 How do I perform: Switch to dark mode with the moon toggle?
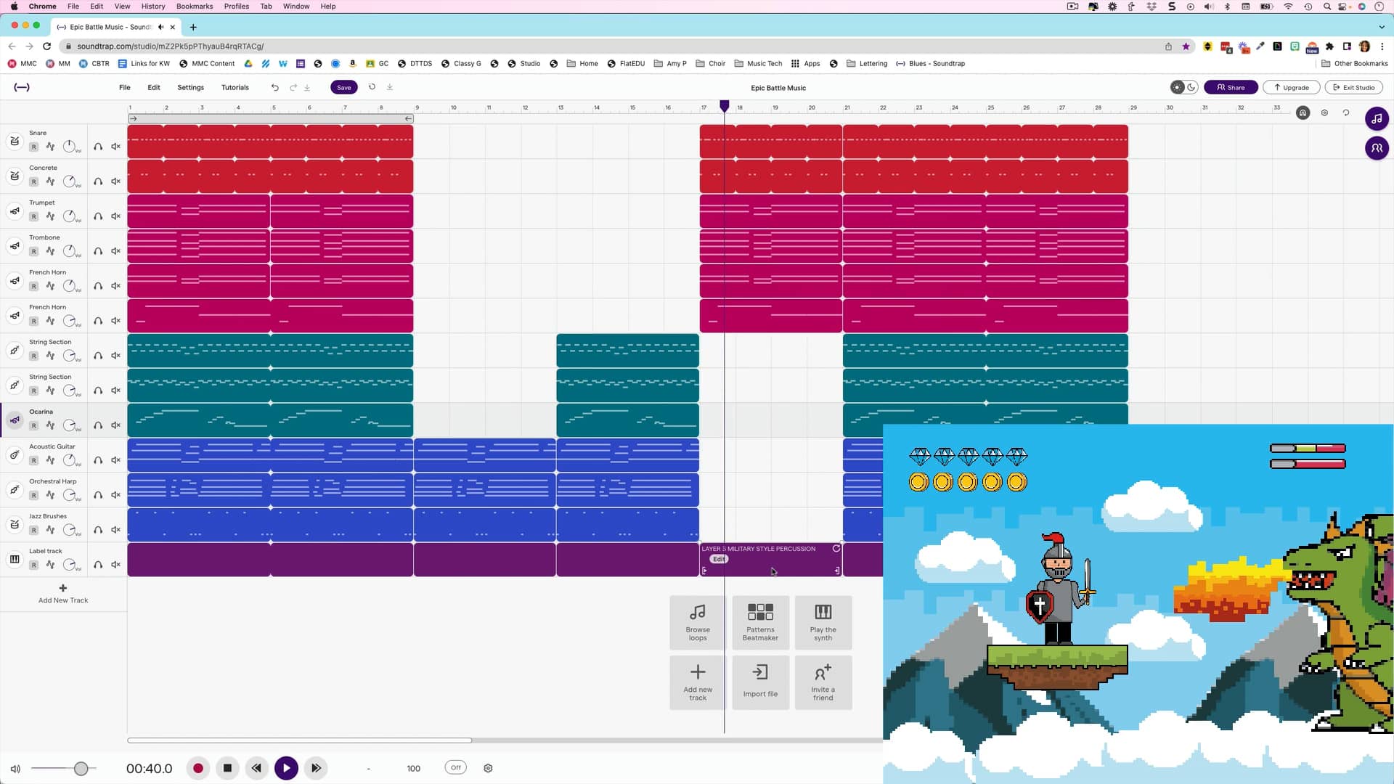click(x=1191, y=87)
